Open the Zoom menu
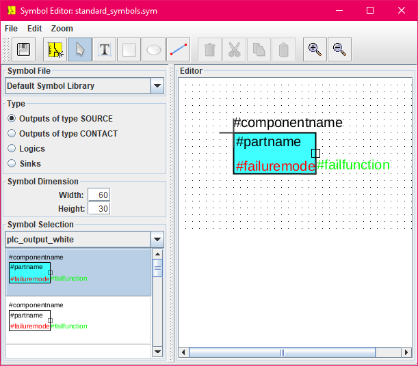418x366 pixels. (62, 29)
